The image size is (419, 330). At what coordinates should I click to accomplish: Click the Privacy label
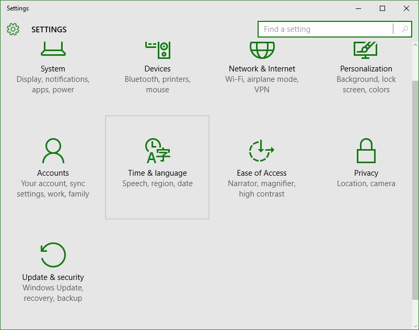366,173
